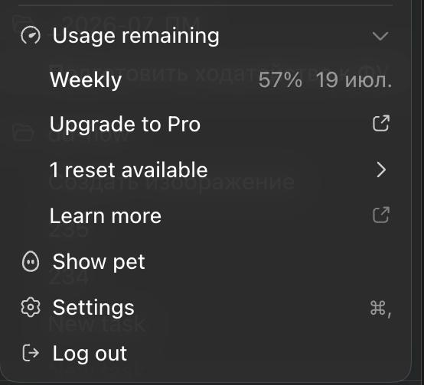Expand the right chevron next to reset available
Viewport: 424px width, 385px height.
[381, 170]
